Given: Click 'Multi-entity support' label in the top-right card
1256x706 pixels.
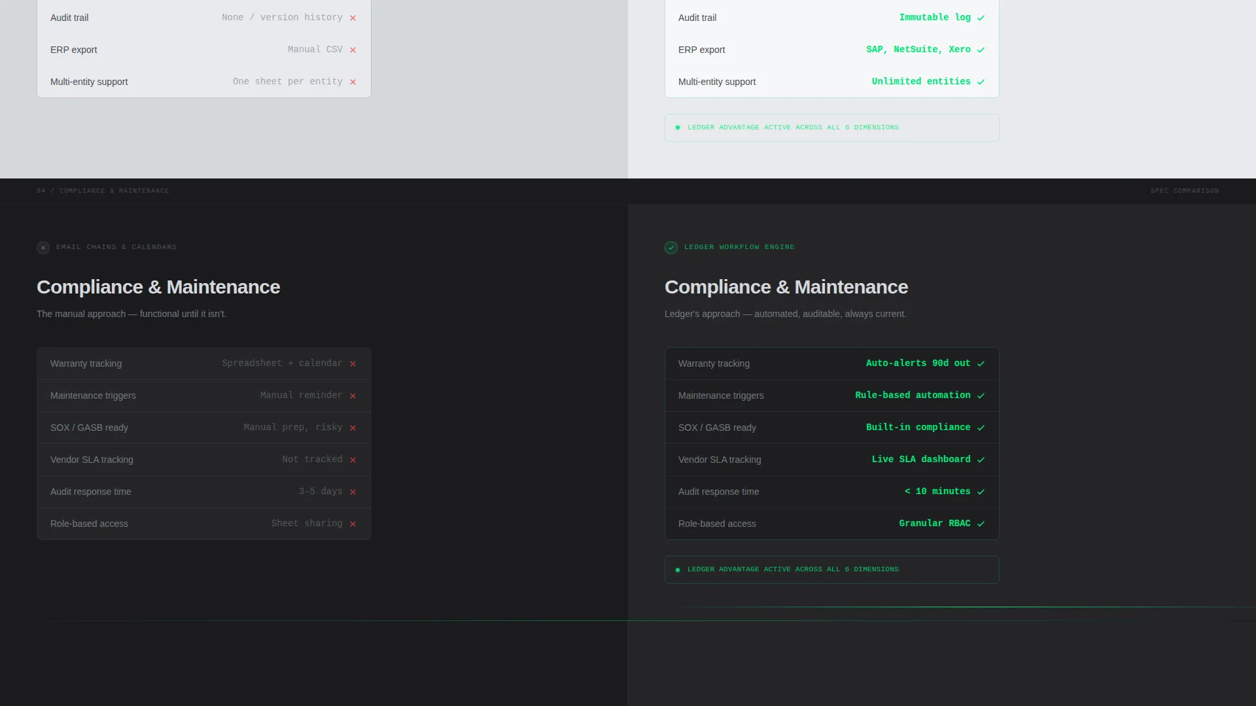Looking at the screenshot, I should (x=717, y=82).
